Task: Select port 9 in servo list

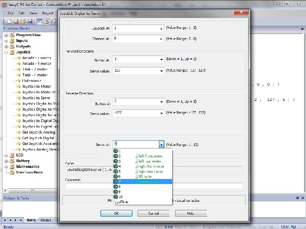Action: tap(143, 192)
